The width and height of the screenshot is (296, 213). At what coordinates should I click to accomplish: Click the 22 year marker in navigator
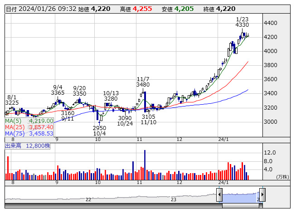coord(88,199)
